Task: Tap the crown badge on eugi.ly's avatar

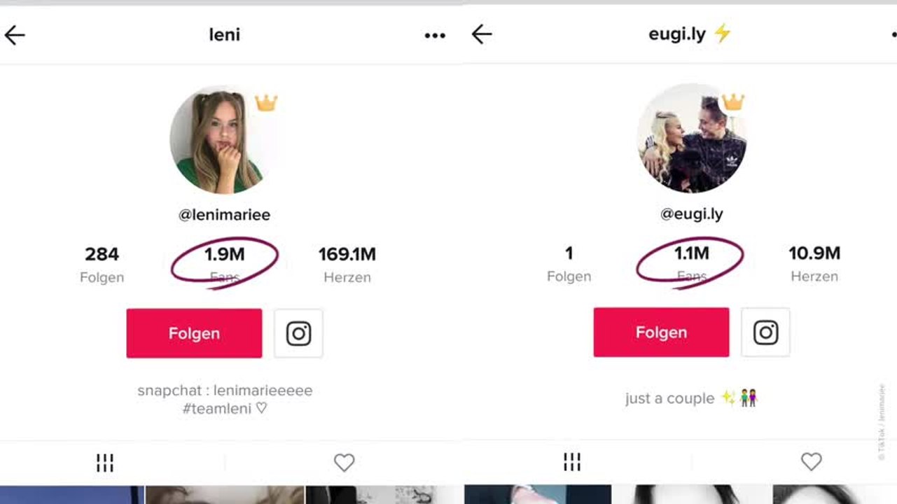Action: 733,102
